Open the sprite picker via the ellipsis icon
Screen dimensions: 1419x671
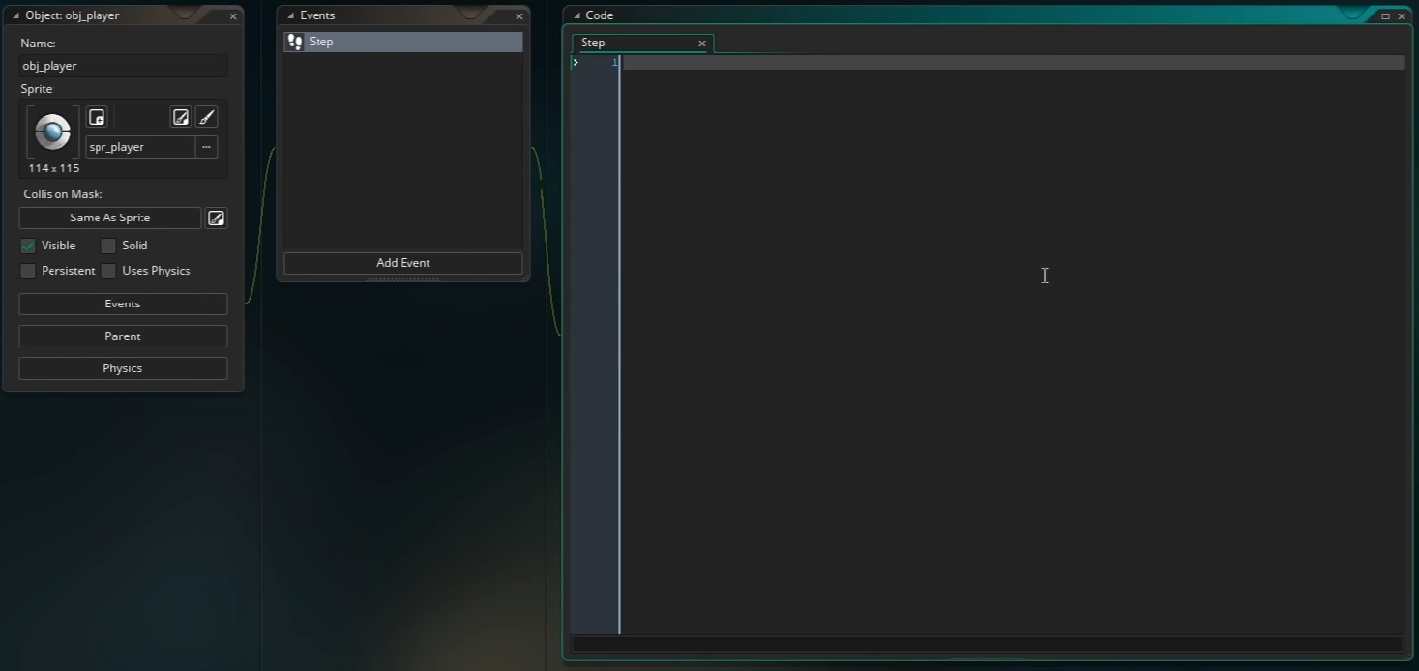pyautogui.click(x=206, y=146)
